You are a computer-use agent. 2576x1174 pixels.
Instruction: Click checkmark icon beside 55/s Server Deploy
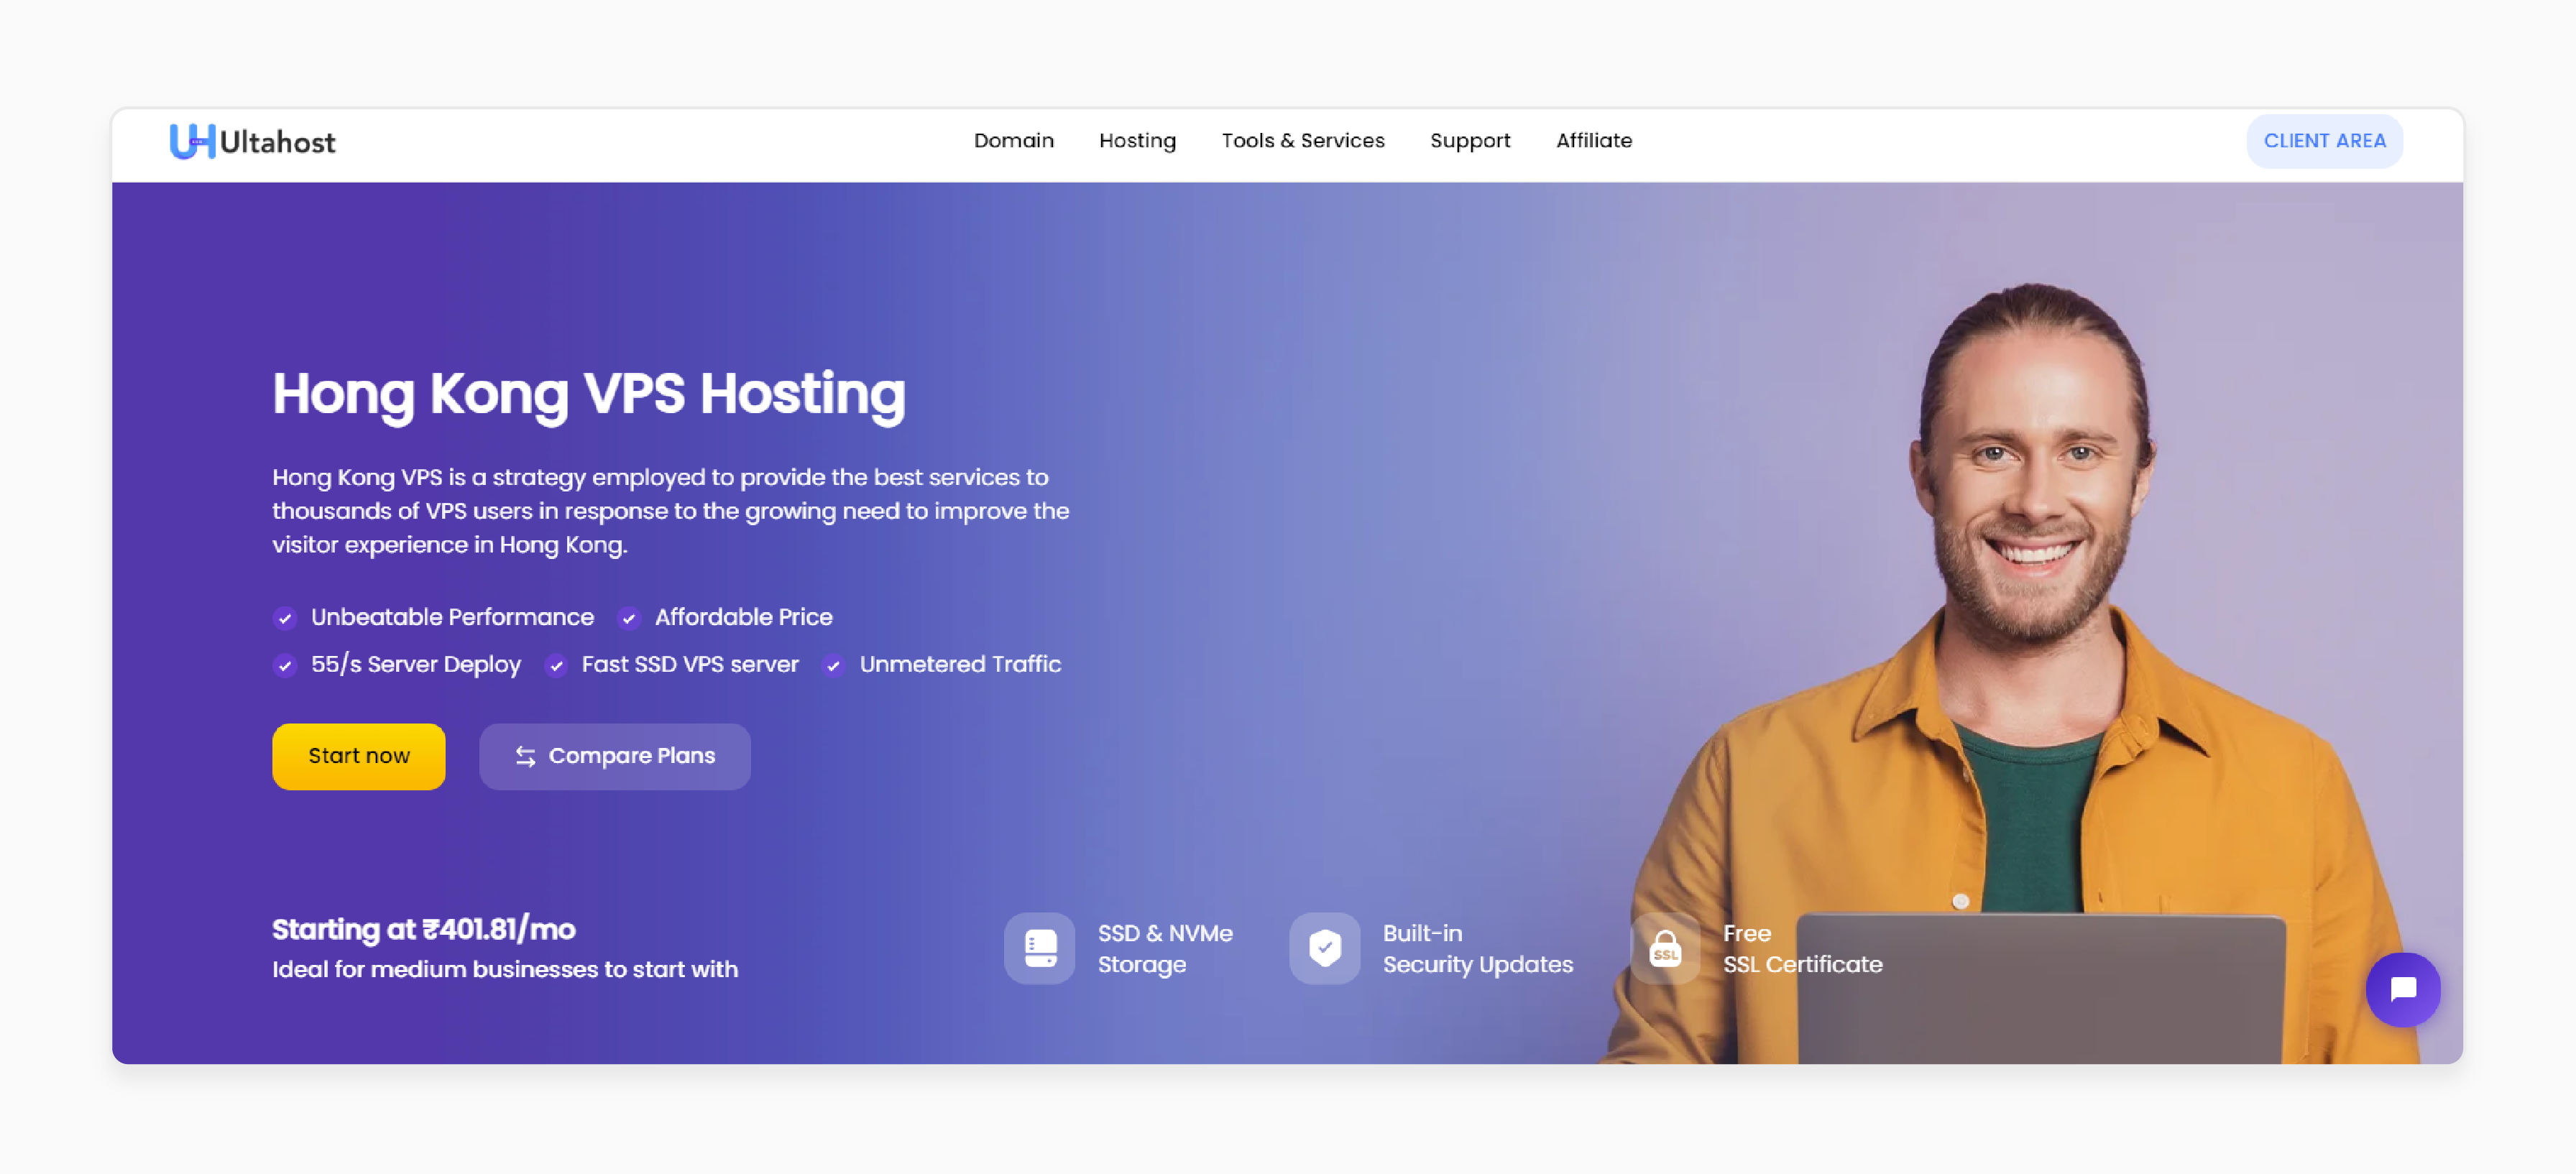(x=285, y=665)
